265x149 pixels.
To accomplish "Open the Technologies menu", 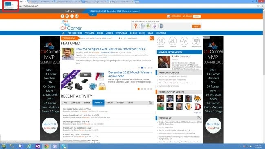I will 75,33.
